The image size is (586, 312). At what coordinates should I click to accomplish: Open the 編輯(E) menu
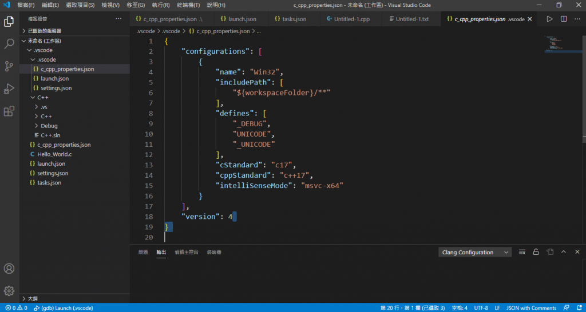click(50, 5)
